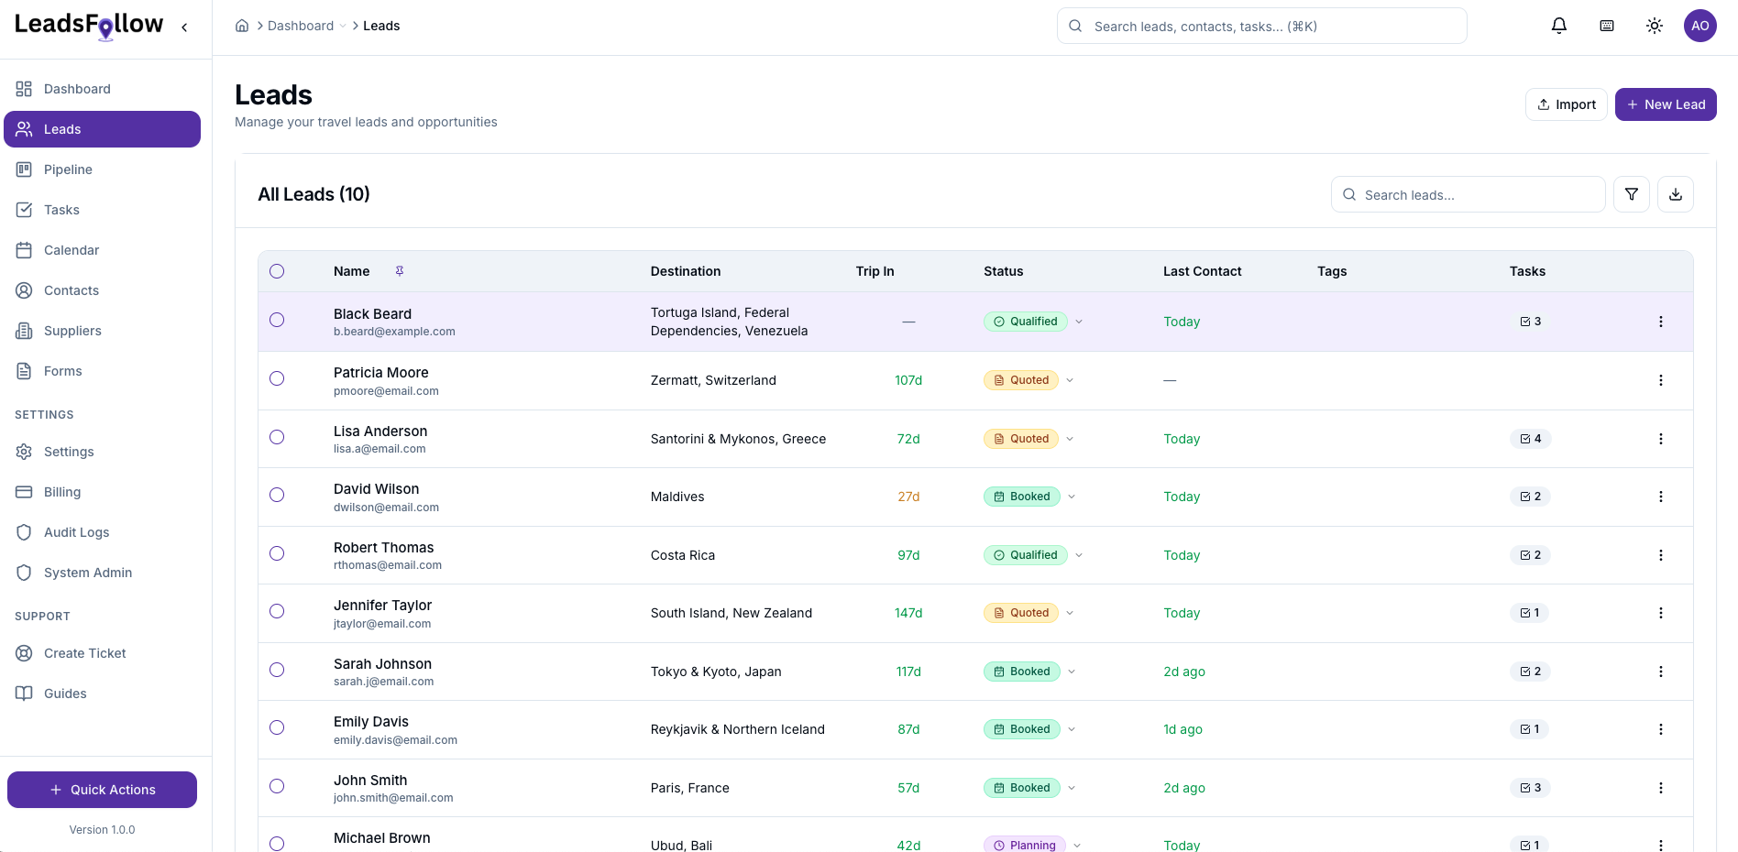Click the AO avatar in the top right
This screenshot has height=852, width=1738.
coord(1700,25)
